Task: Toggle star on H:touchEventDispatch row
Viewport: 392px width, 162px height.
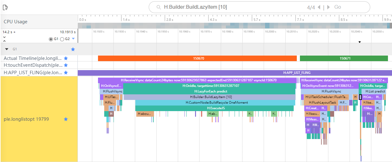Action: pos(66,65)
